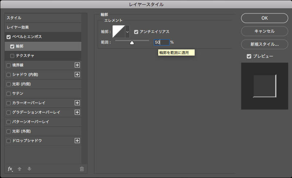This screenshot has height=178, width=292.
Task: Add another グラデーションオーバーレイ with plus icon
Action: pos(77,112)
